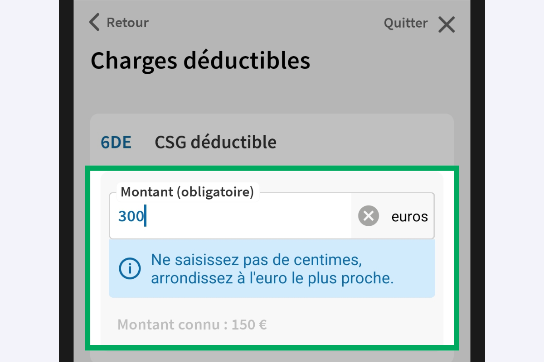Select the 6DE form code
The width and height of the screenshot is (544, 362).
116,142
